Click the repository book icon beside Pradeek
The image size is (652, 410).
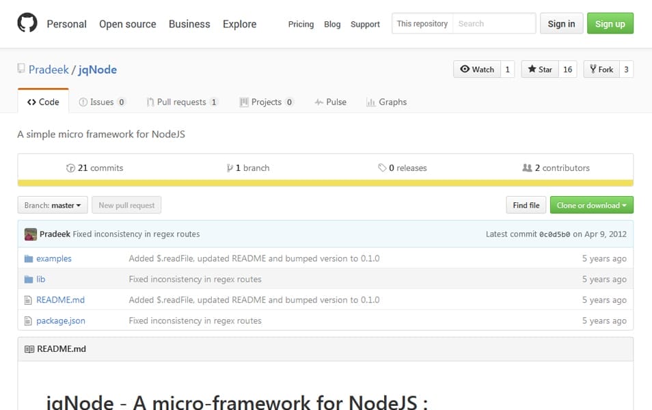tap(21, 69)
